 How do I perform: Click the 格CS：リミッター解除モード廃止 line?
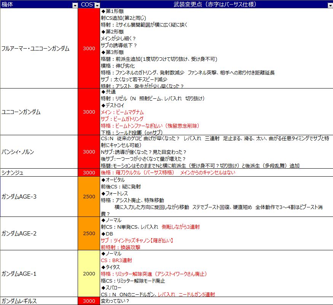(133, 281)
